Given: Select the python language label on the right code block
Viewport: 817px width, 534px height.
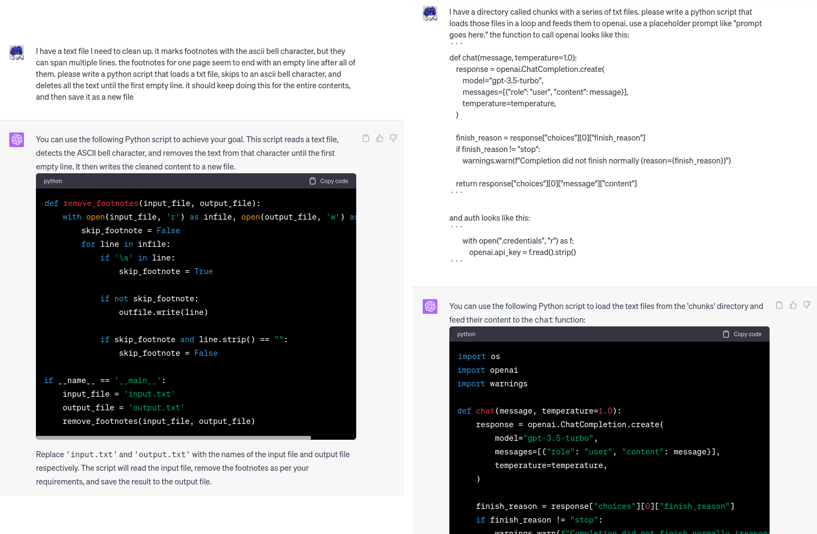Looking at the screenshot, I should click(466, 333).
